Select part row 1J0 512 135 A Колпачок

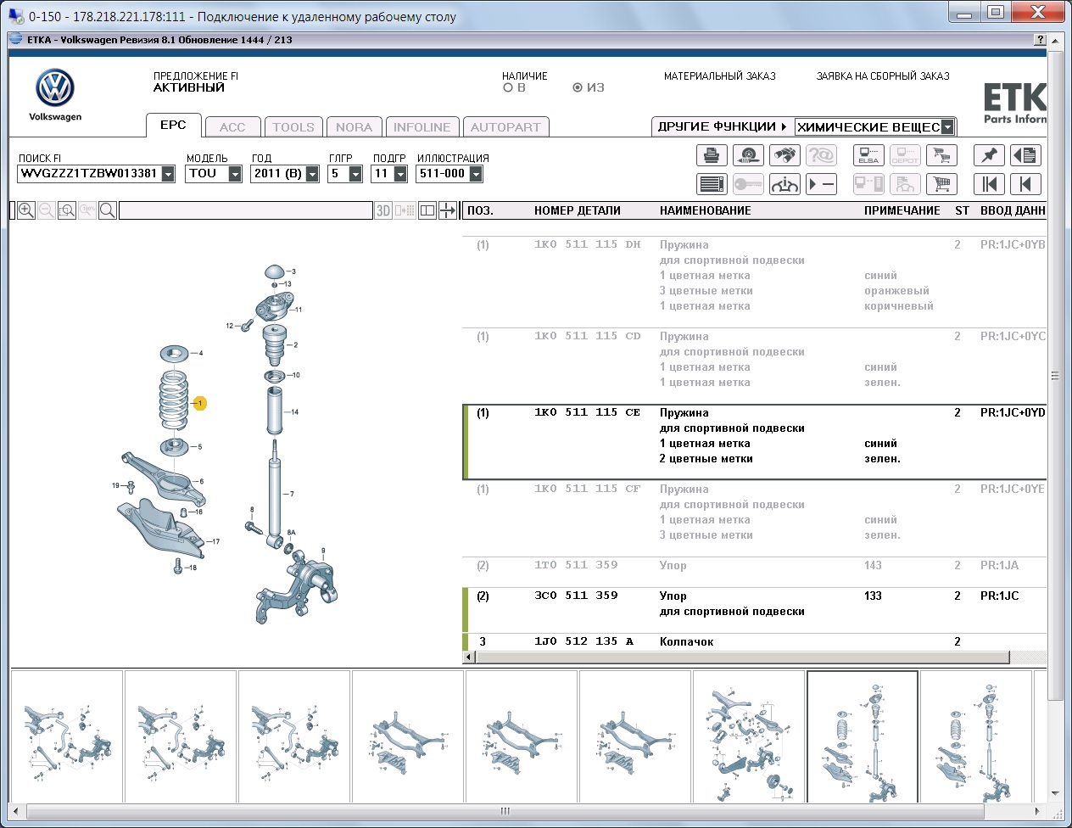[x=755, y=641]
